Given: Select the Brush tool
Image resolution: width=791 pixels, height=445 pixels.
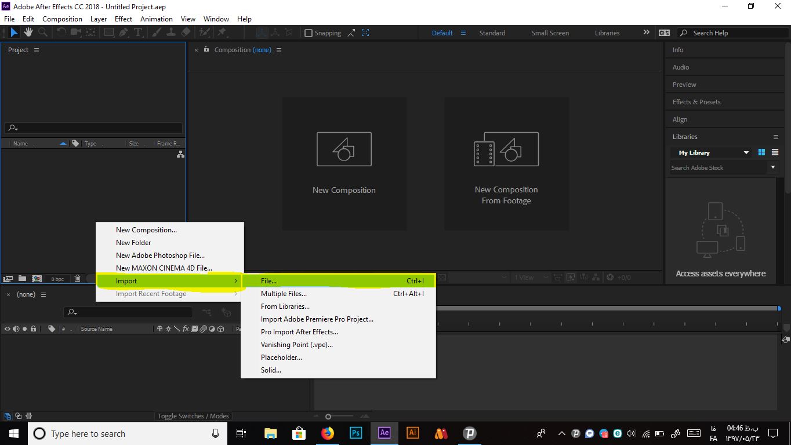Looking at the screenshot, I should pyautogui.click(x=157, y=33).
